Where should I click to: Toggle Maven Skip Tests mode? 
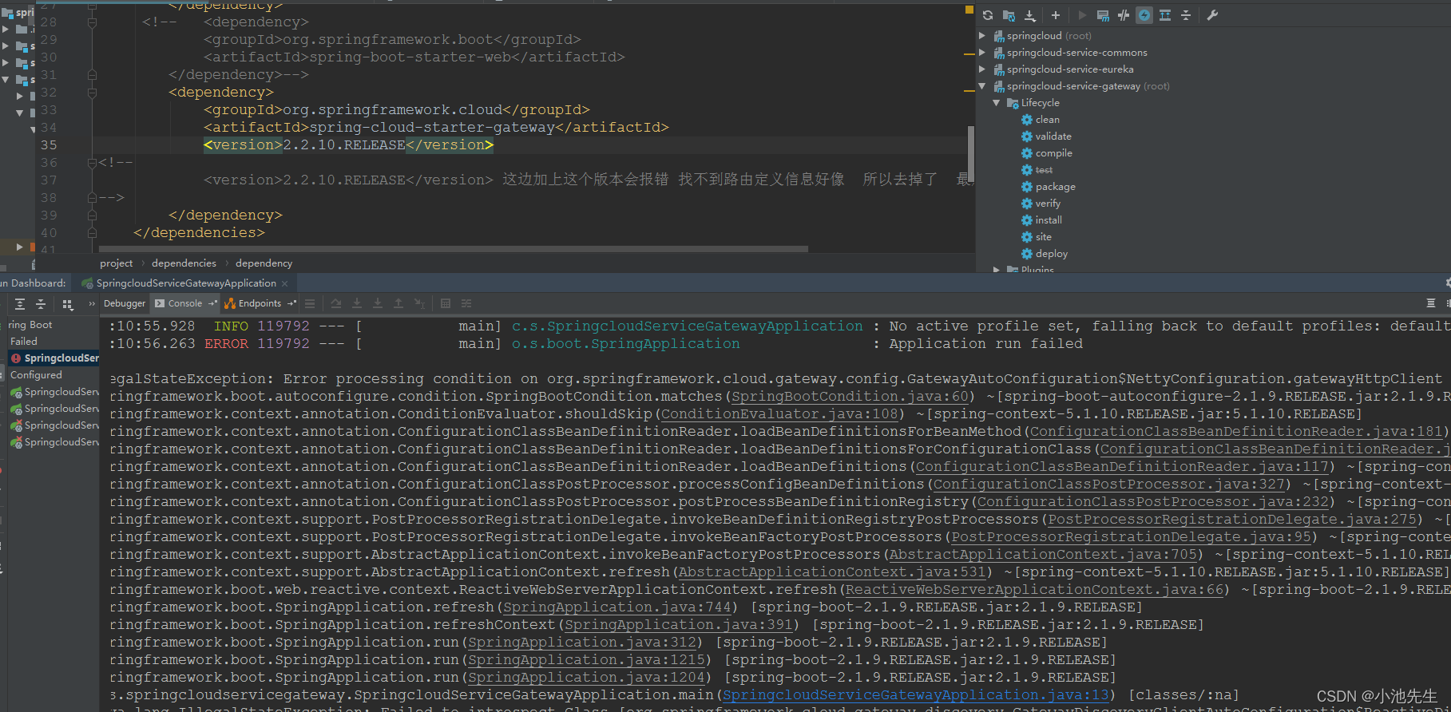click(x=1124, y=15)
